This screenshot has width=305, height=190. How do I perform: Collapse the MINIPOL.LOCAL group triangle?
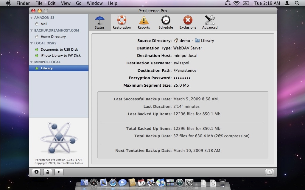point(32,62)
